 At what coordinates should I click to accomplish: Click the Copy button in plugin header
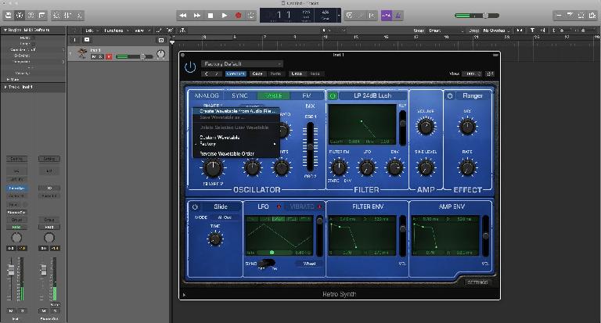tap(257, 74)
